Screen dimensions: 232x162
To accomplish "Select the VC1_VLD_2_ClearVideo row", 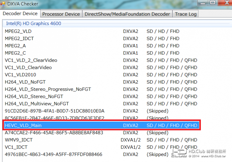I will coord(31,60).
